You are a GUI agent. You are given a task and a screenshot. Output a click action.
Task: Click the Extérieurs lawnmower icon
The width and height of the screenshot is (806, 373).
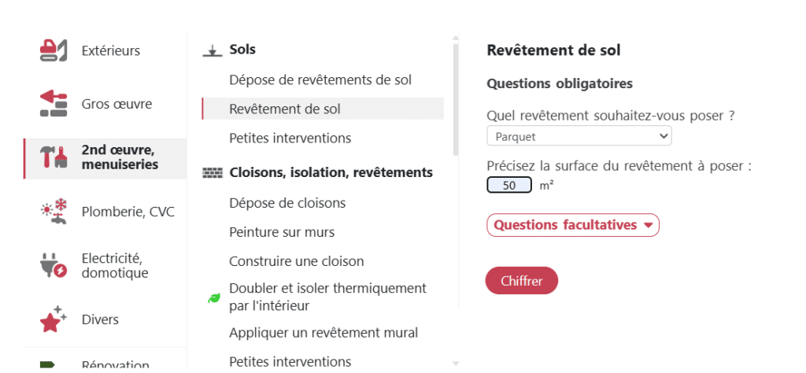click(x=54, y=50)
